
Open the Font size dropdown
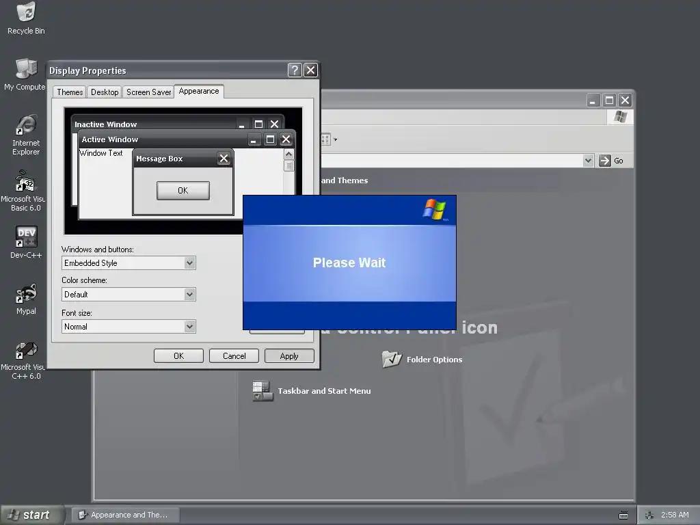click(190, 326)
